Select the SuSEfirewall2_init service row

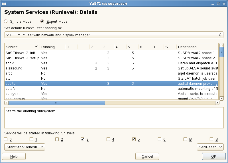111,53
